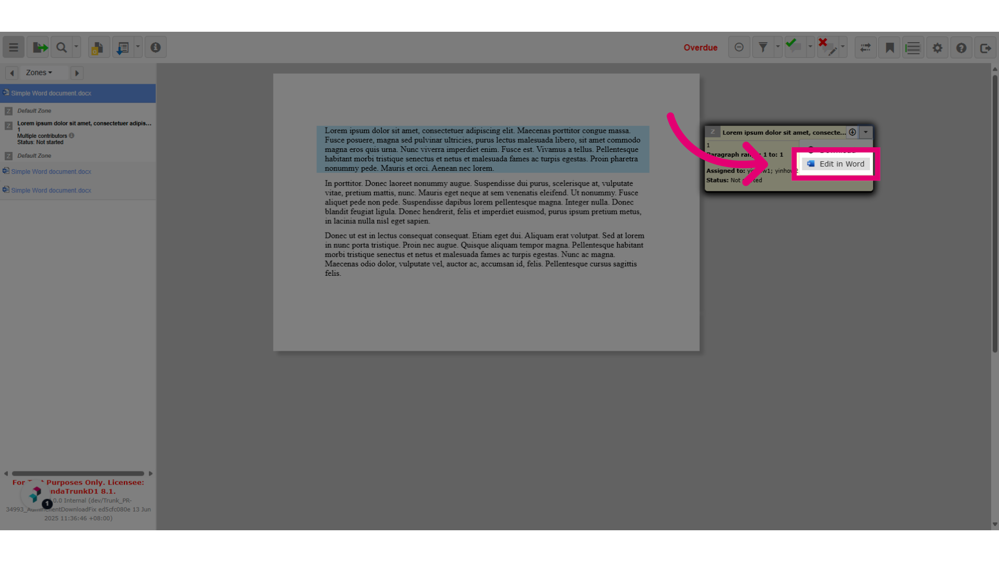Image resolution: width=999 pixels, height=562 pixels.
Task: Click the import list with blue arrow icon
Action: click(x=123, y=47)
